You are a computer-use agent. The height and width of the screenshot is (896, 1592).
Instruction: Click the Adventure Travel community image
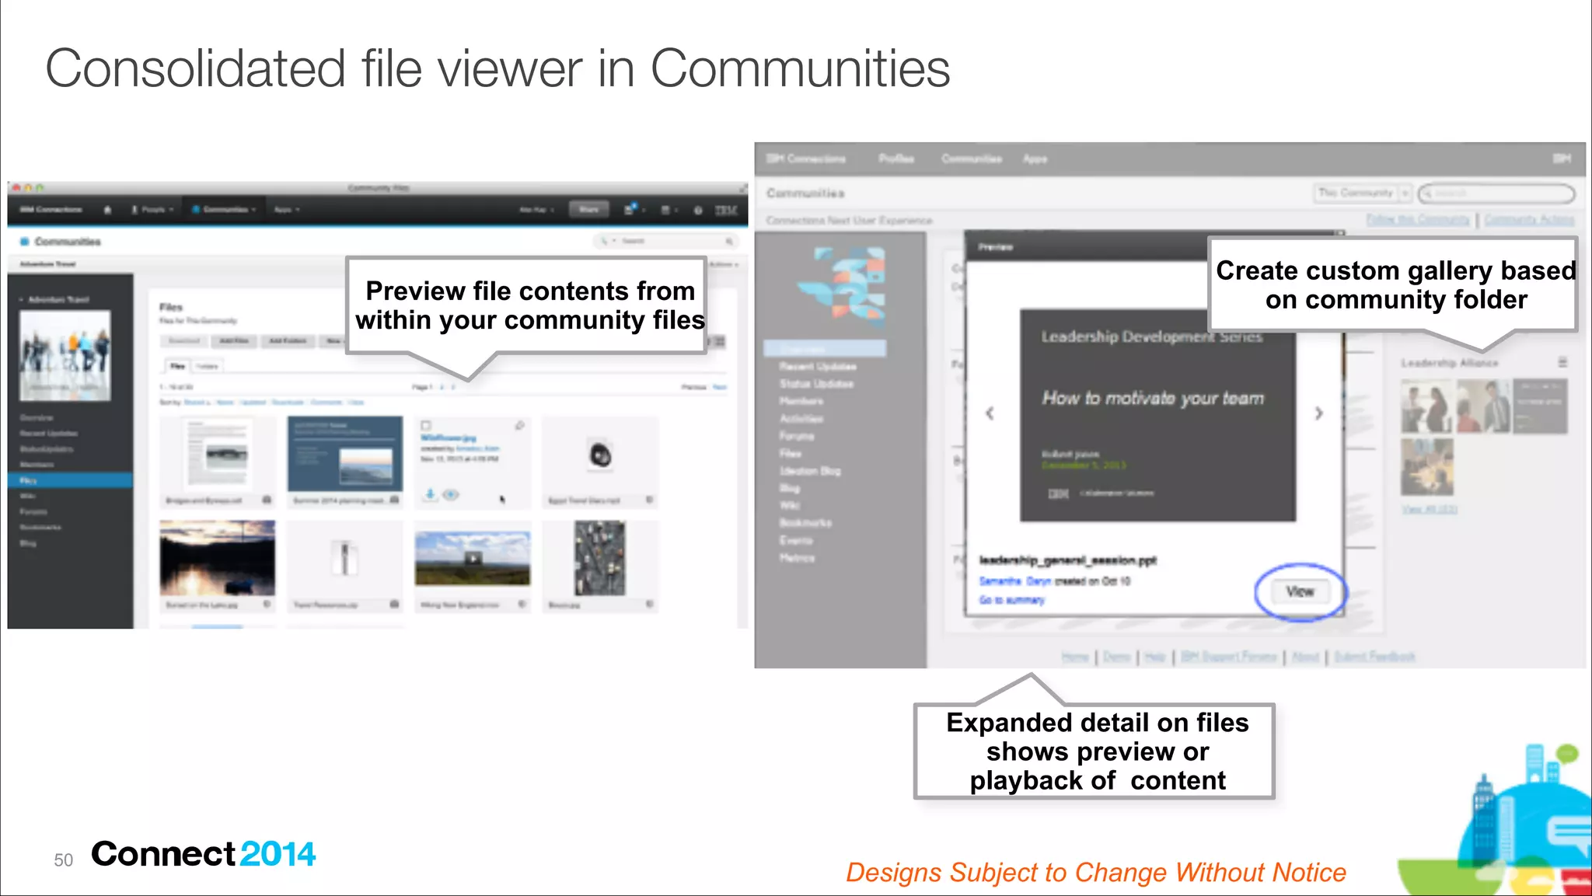pyautogui.click(x=65, y=355)
